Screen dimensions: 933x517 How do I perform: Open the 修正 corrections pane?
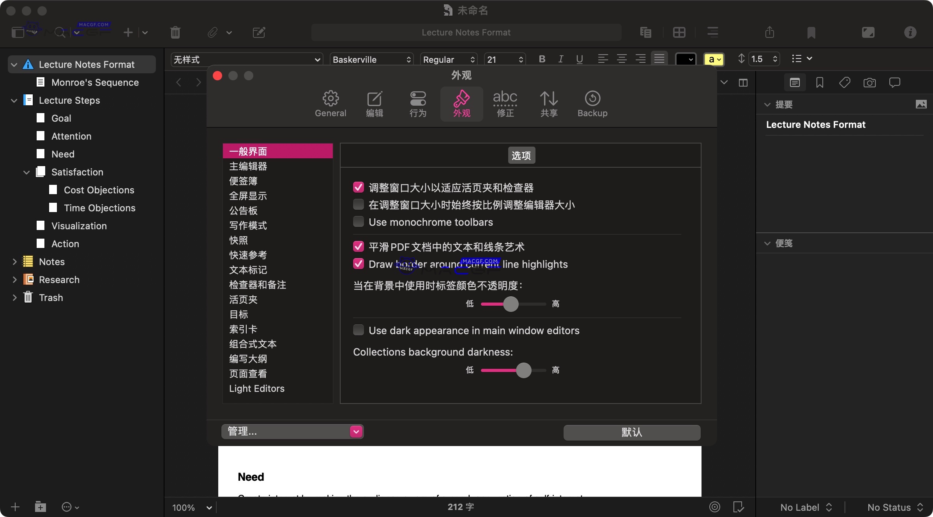tap(505, 103)
